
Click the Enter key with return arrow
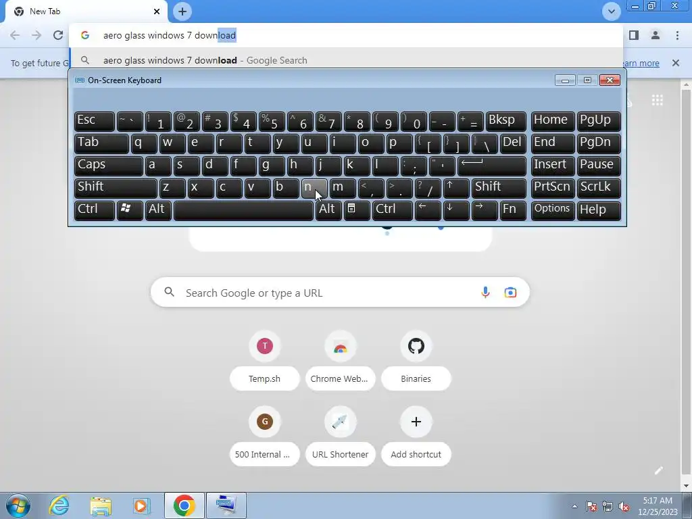(492, 166)
